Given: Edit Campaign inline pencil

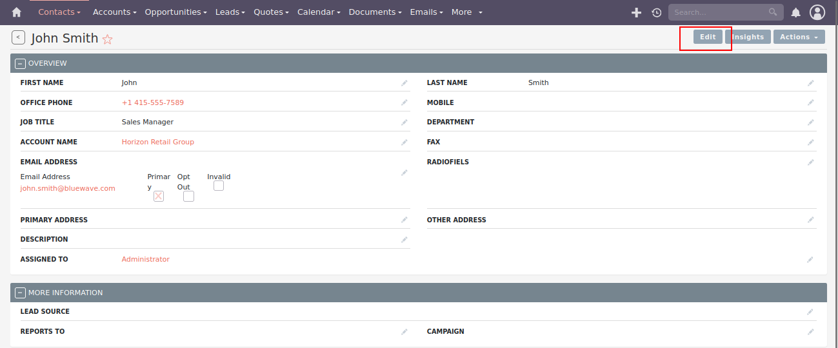Looking at the screenshot, I should pyautogui.click(x=811, y=332).
